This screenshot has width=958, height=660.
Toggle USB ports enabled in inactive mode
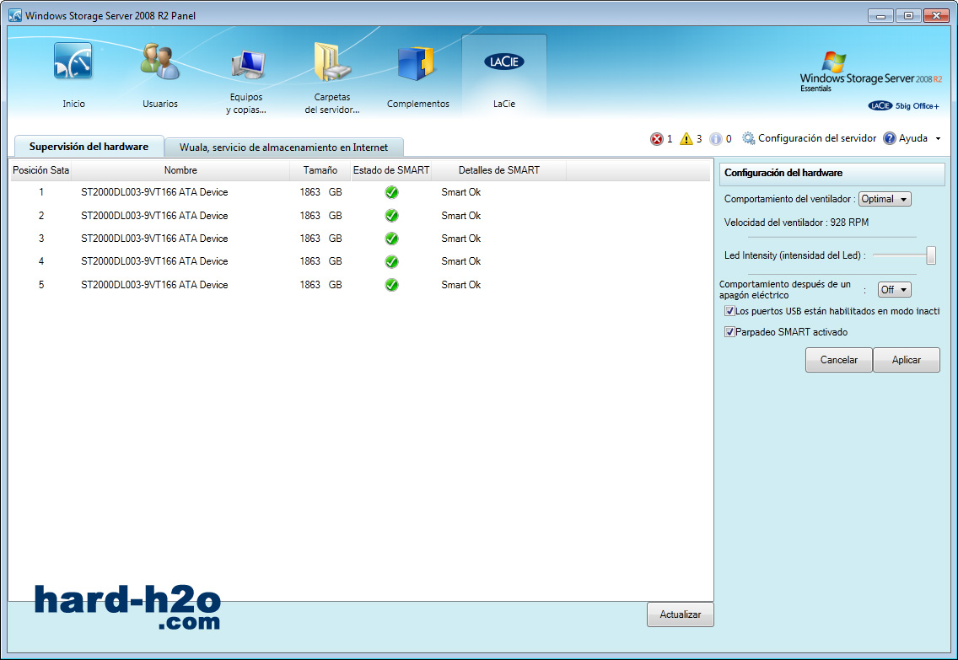[x=729, y=311]
